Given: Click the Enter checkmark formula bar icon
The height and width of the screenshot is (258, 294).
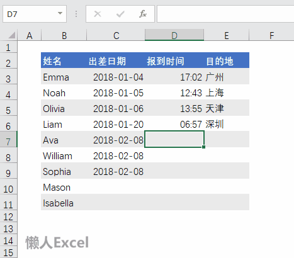Looking at the screenshot, I should [120, 14].
